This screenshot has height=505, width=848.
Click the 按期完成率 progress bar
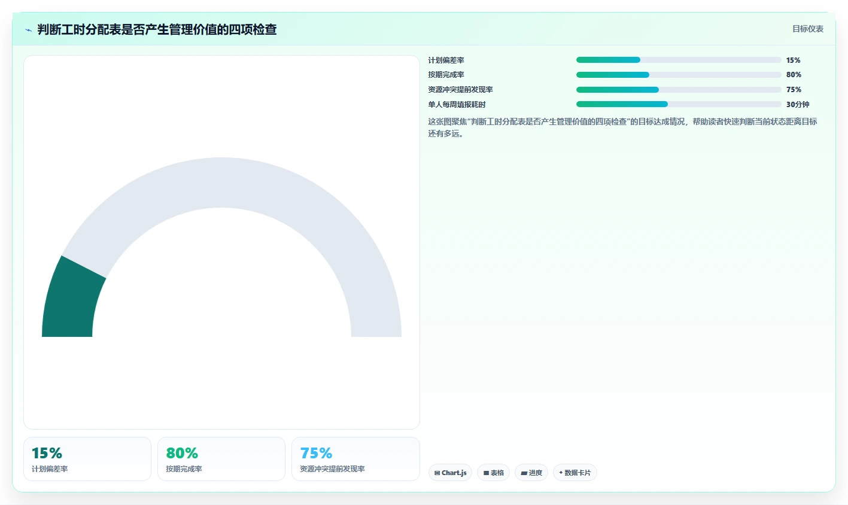pyautogui.click(x=679, y=75)
